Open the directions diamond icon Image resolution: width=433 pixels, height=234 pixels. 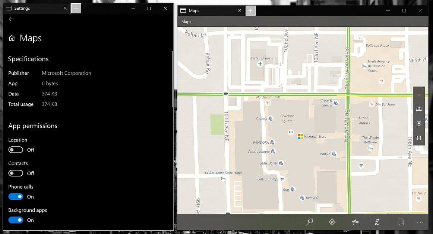point(332,222)
